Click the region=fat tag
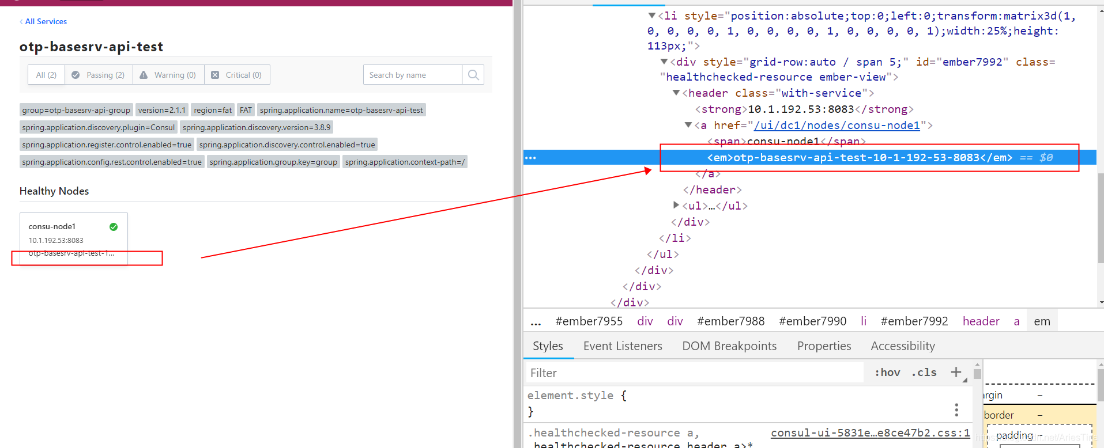 pyautogui.click(x=213, y=110)
